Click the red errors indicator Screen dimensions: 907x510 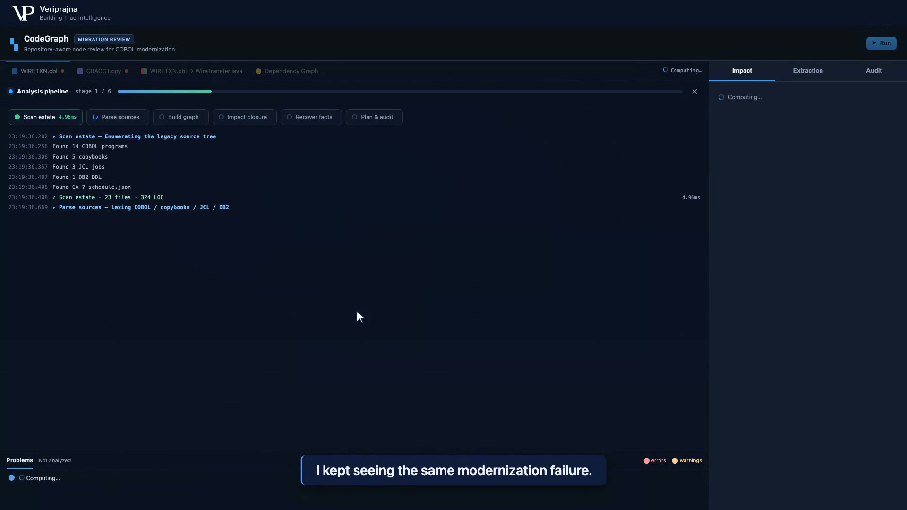coord(655,460)
